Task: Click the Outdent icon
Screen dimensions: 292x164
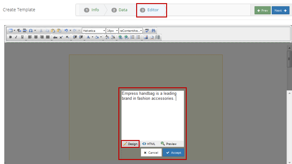Action: [81, 37]
